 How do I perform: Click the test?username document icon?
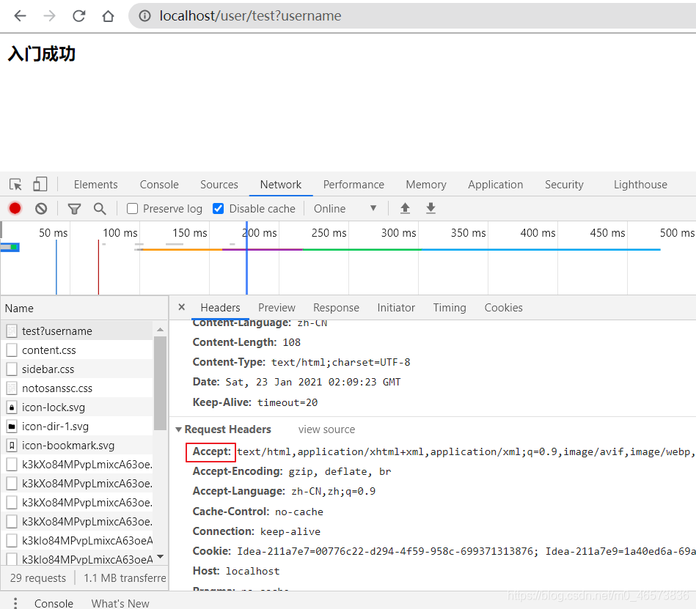(12, 331)
